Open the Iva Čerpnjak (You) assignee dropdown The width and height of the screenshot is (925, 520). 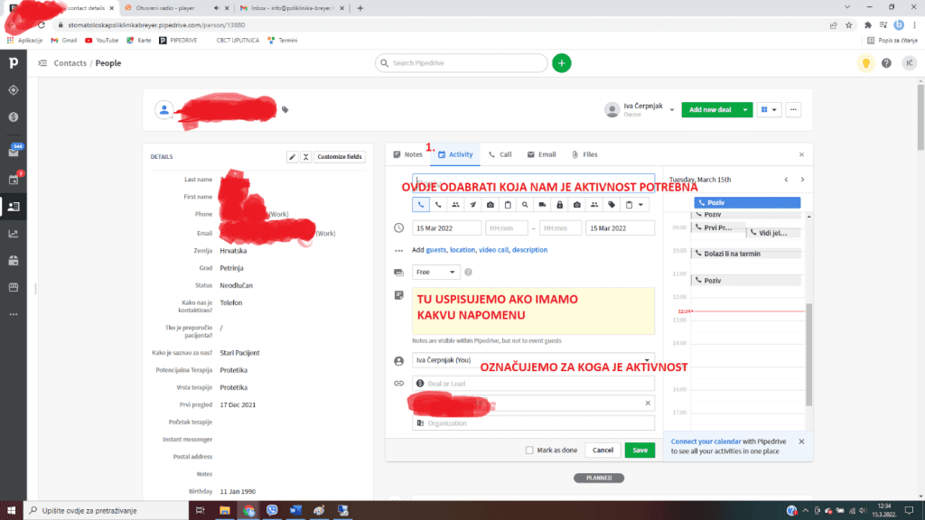coord(533,360)
